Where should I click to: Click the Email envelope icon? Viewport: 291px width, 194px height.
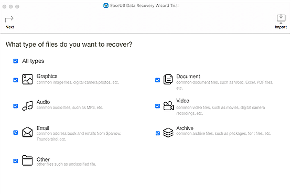(27, 132)
